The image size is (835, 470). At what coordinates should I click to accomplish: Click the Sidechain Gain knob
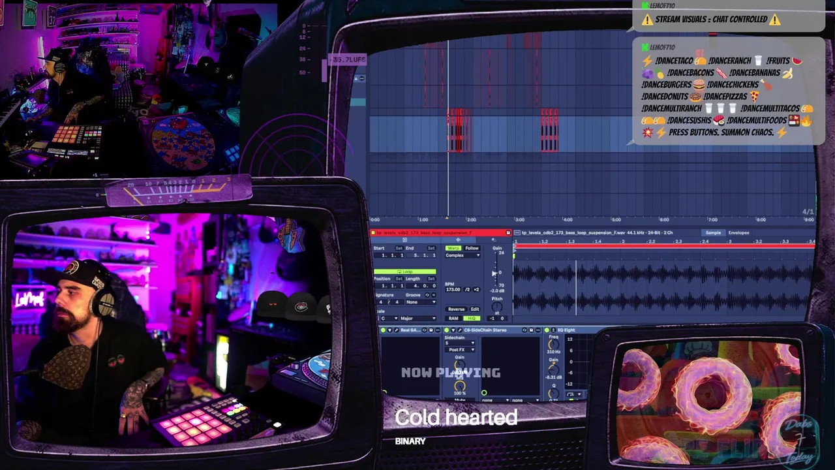tap(460, 366)
